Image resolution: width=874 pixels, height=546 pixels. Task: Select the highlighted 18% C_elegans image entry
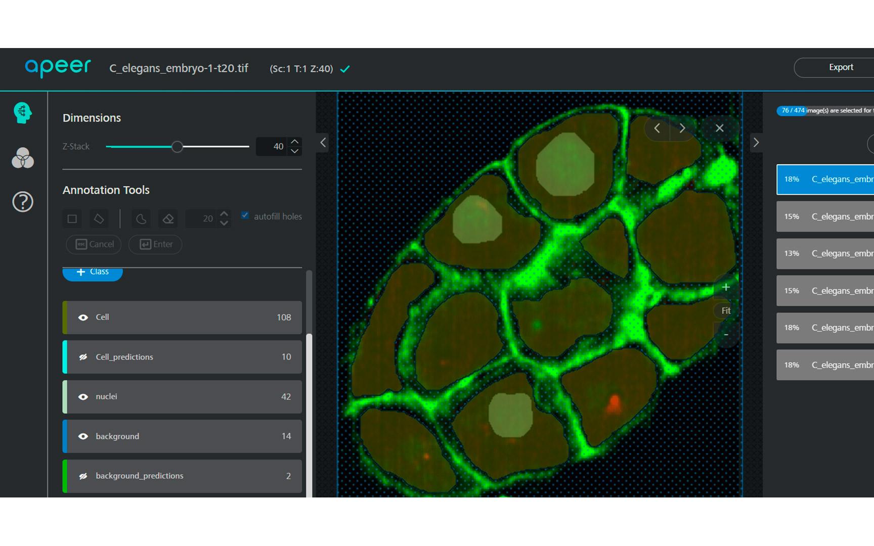825,179
